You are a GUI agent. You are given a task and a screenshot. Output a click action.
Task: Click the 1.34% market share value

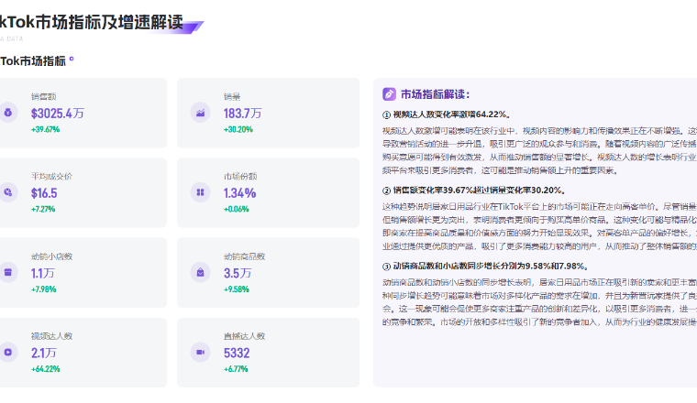[x=239, y=193]
